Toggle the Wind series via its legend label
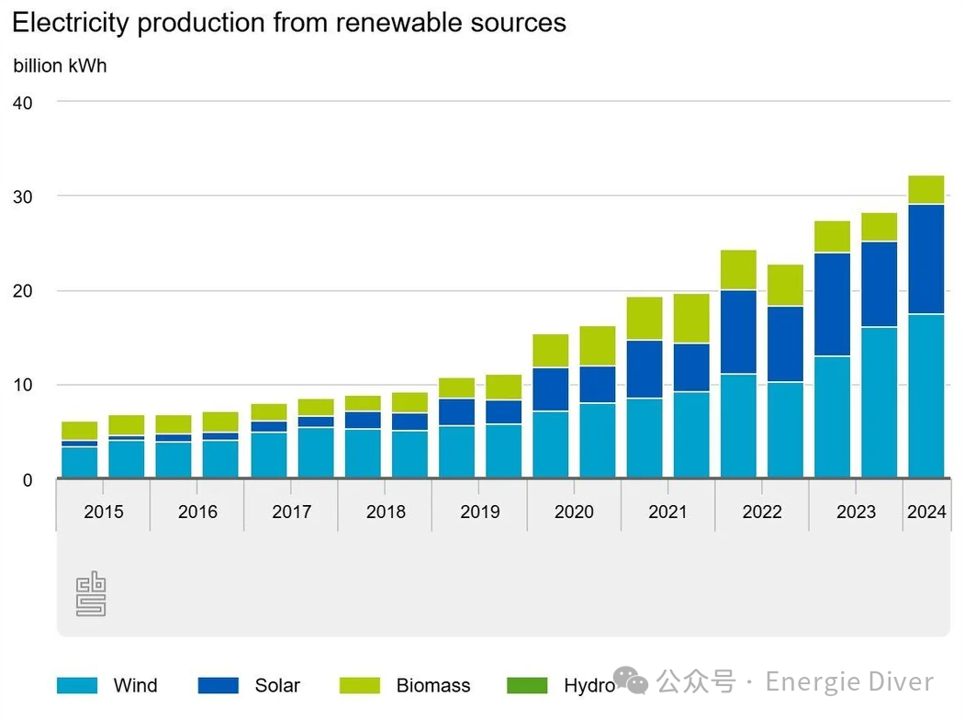Viewport: 964px width, 720px height. [135, 685]
